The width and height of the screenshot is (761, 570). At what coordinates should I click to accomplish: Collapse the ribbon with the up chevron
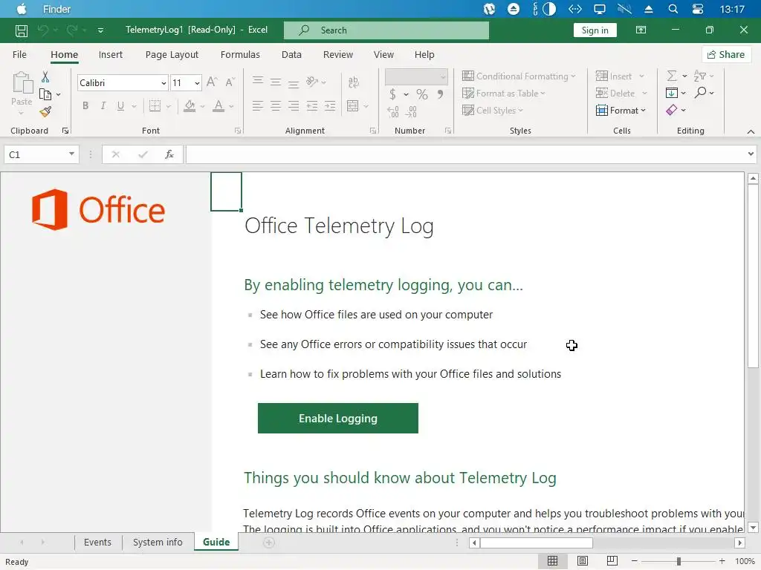[x=751, y=131]
